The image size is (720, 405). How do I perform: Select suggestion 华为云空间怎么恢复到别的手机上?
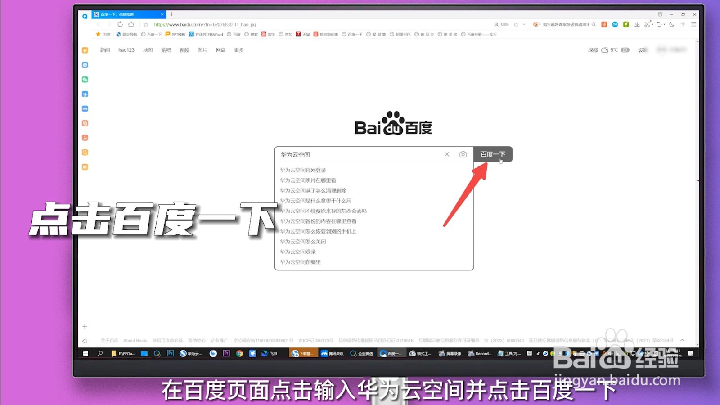[x=318, y=231]
